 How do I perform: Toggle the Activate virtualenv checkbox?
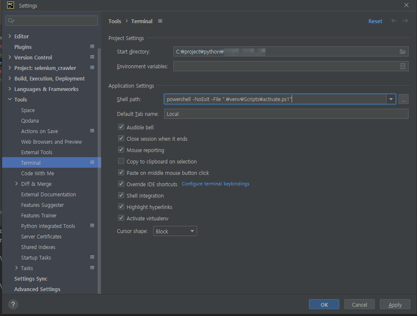121,218
